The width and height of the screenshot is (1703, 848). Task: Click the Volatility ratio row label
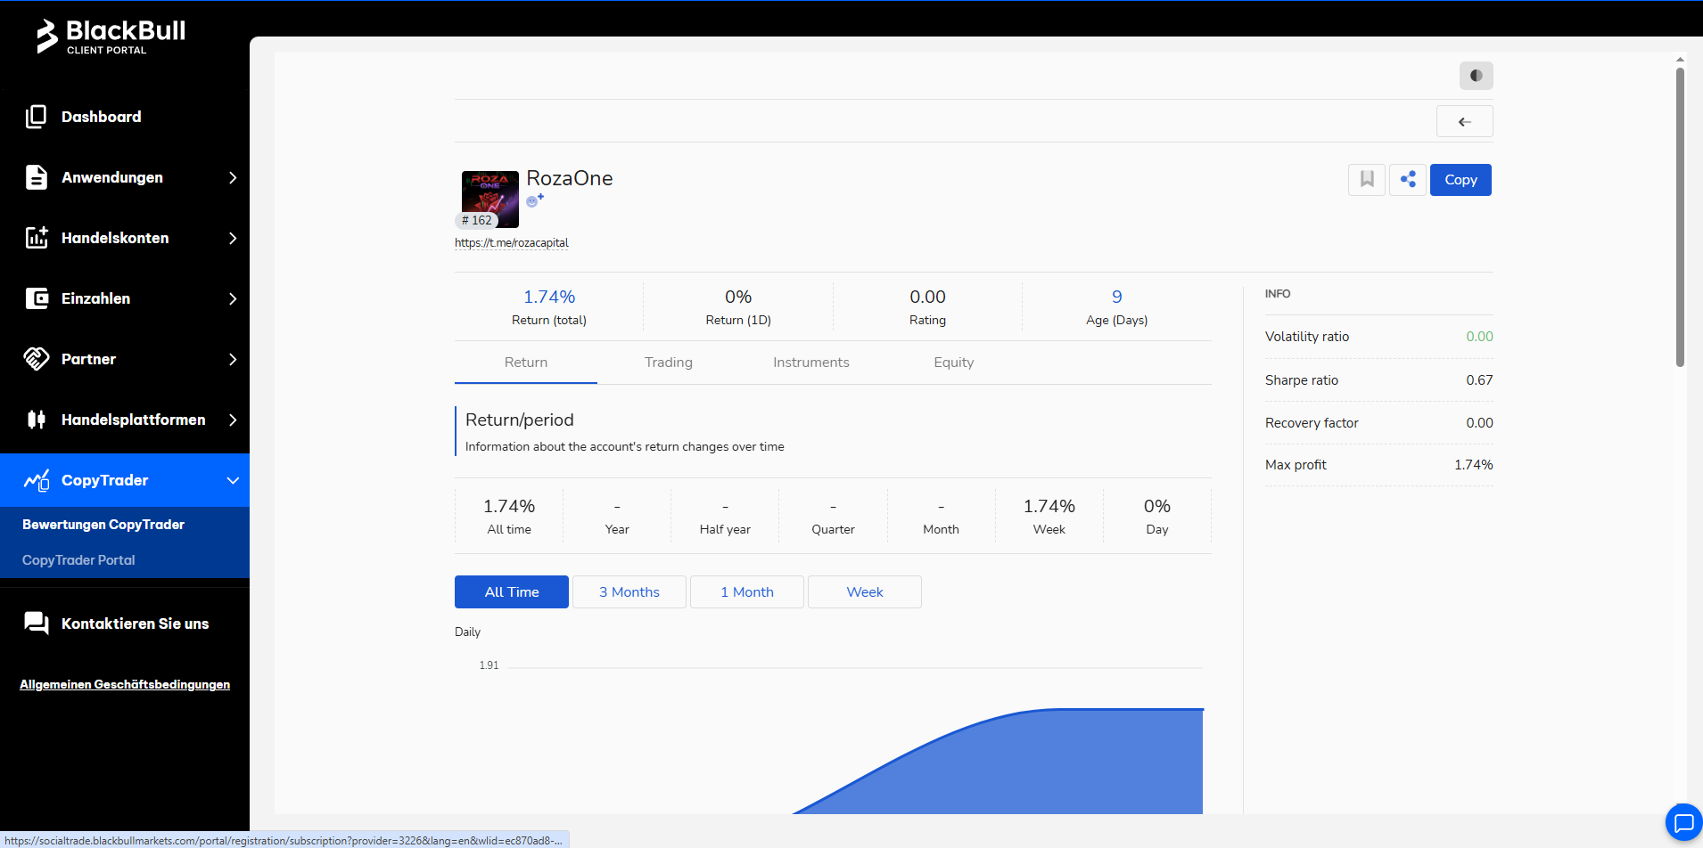[1307, 337]
